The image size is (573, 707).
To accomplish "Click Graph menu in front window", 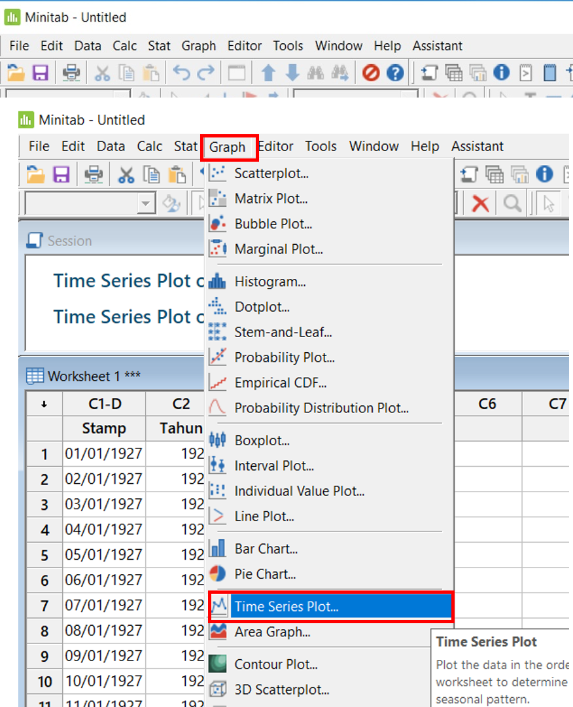I will point(228,147).
